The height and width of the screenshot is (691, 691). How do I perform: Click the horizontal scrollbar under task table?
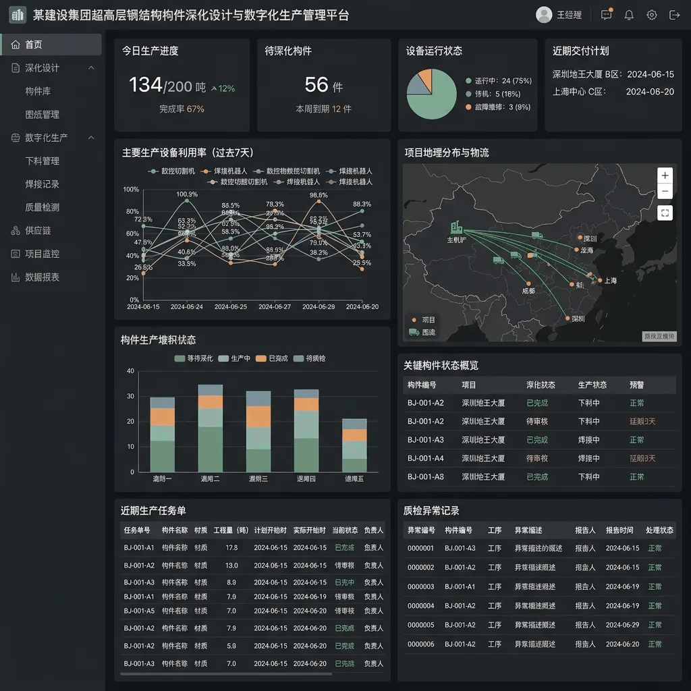[225, 674]
